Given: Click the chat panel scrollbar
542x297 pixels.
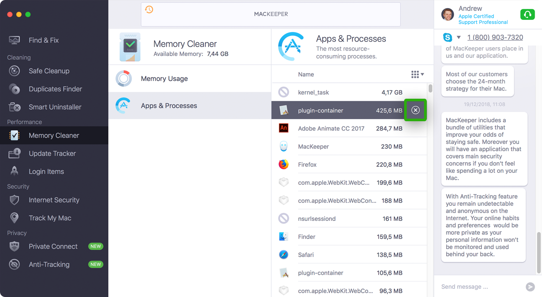Looking at the screenshot, I should click(x=539, y=253).
